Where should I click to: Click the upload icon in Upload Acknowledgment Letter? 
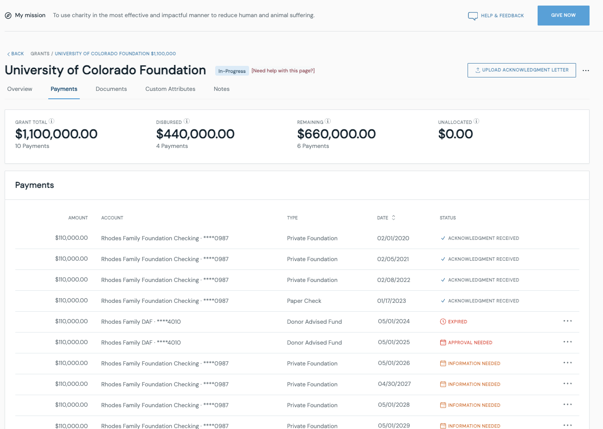478,70
